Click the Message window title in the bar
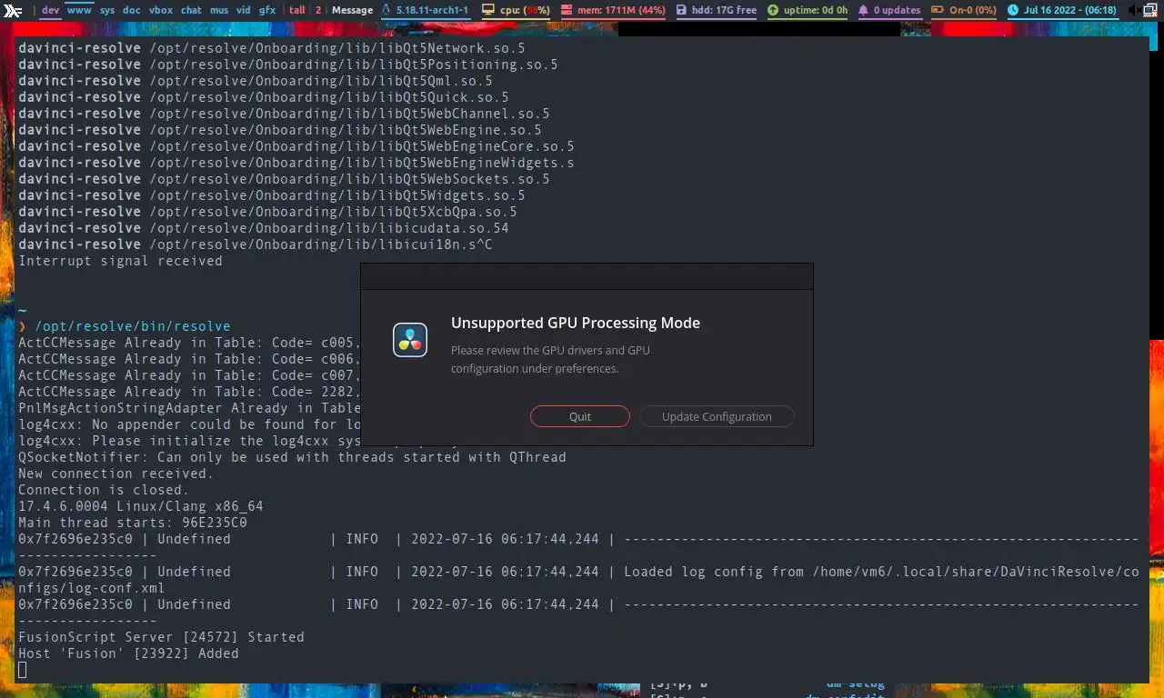This screenshot has height=698, width=1164. pyautogui.click(x=352, y=10)
